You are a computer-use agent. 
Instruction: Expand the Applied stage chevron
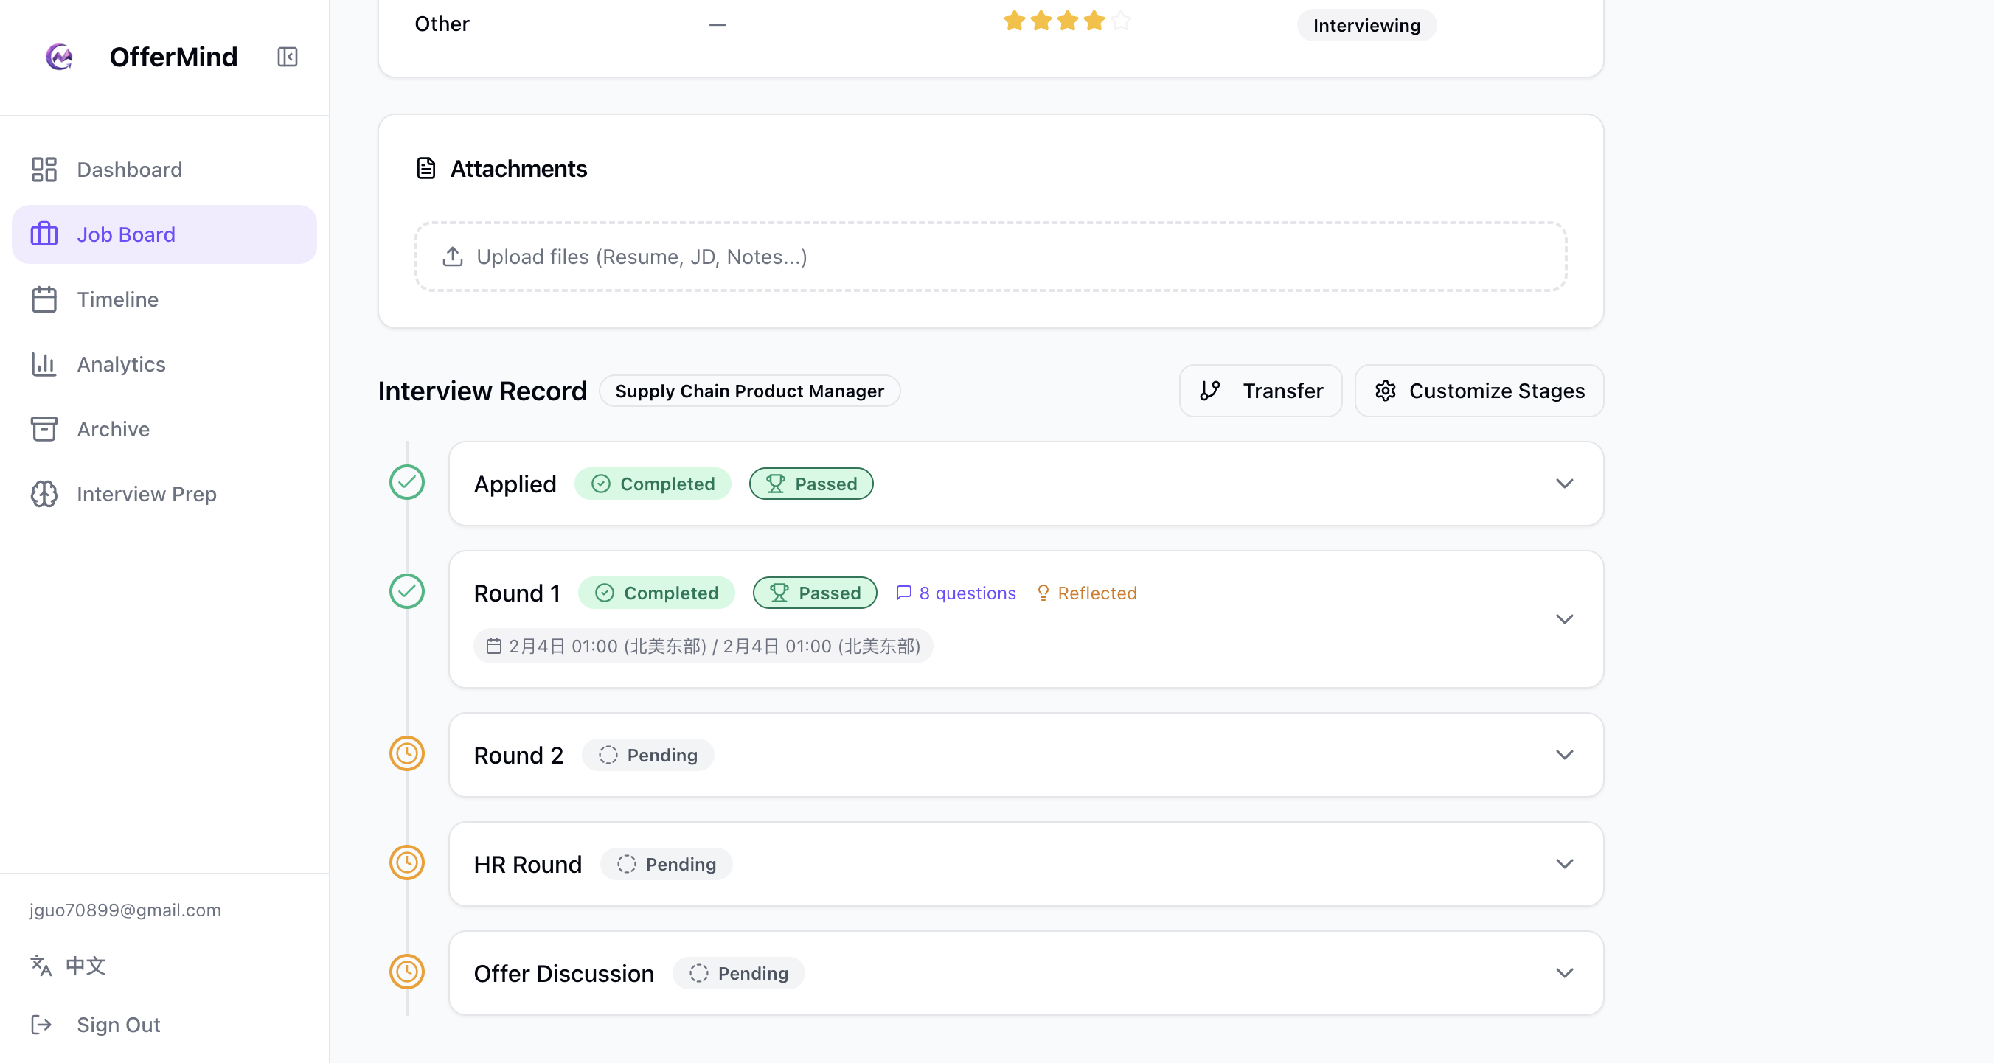coord(1564,484)
